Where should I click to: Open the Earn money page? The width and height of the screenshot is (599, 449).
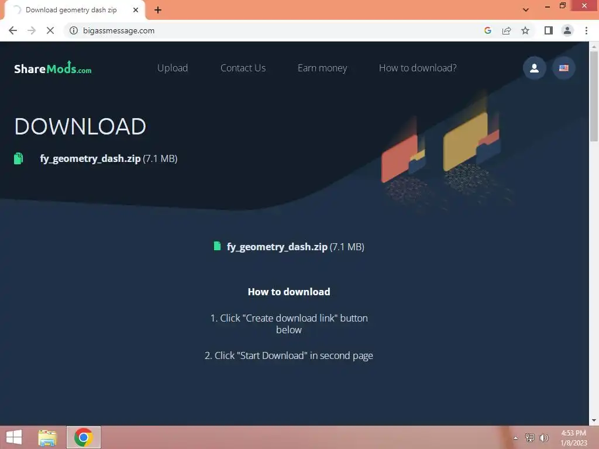pyautogui.click(x=322, y=68)
